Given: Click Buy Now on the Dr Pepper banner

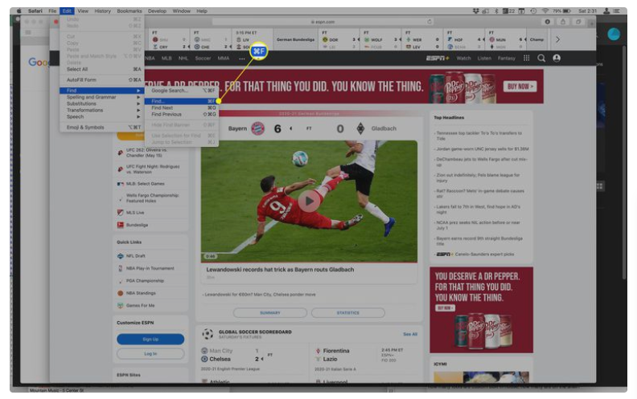Looking at the screenshot, I should coord(520,87).
